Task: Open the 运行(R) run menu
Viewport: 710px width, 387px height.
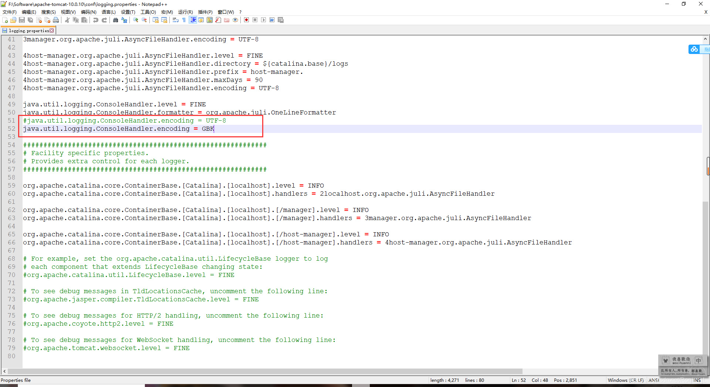Action: click(x=185, y=12)
